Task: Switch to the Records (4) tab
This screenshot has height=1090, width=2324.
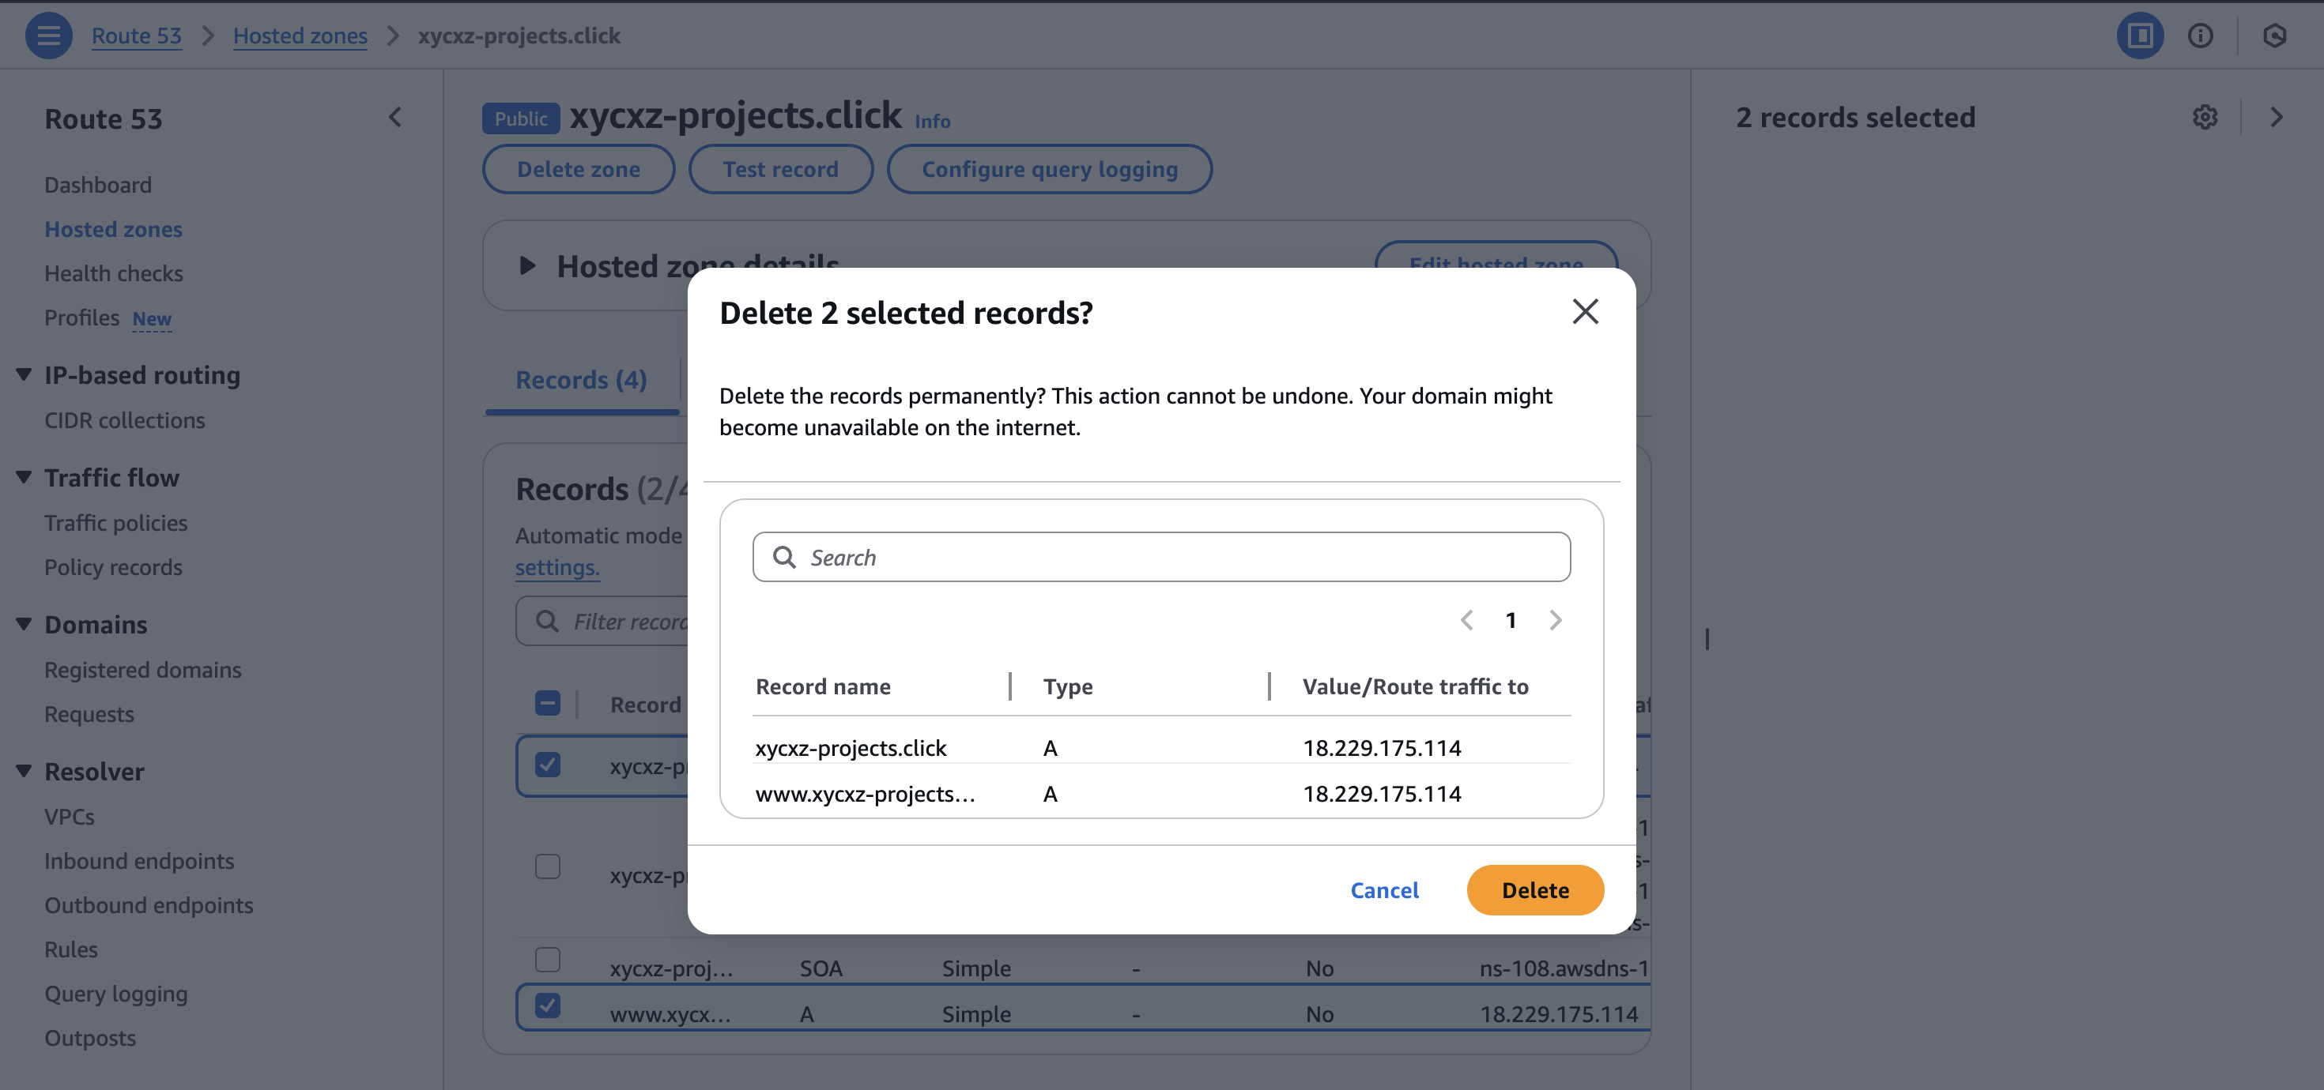Action: point(580,380)
